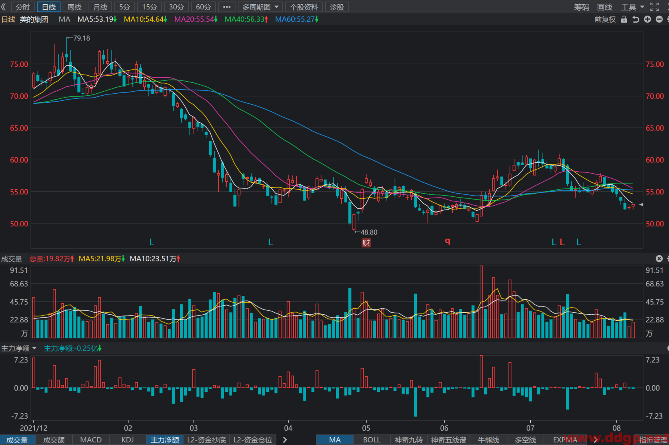Viewport: 669px width, 445px height.
Task: Select the 成交额 indicator tab
Action: tap(54, 440)
